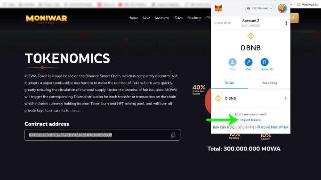
Task: Open Hỗ trợ về MetaMask support link
Action: (272, 127)
